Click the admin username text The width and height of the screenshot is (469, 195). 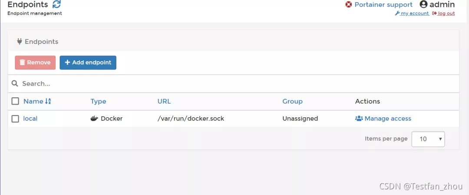tap(442, 4)
